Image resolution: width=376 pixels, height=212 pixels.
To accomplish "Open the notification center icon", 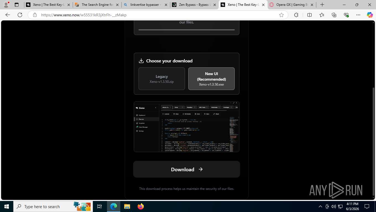I will 367,206.
